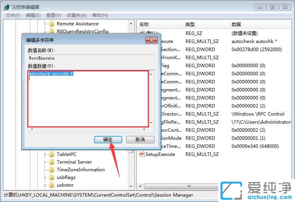This screenshot has width=295, height=202.
Task: Click the value data box scroll-up arrow
Action: [151, 74]
